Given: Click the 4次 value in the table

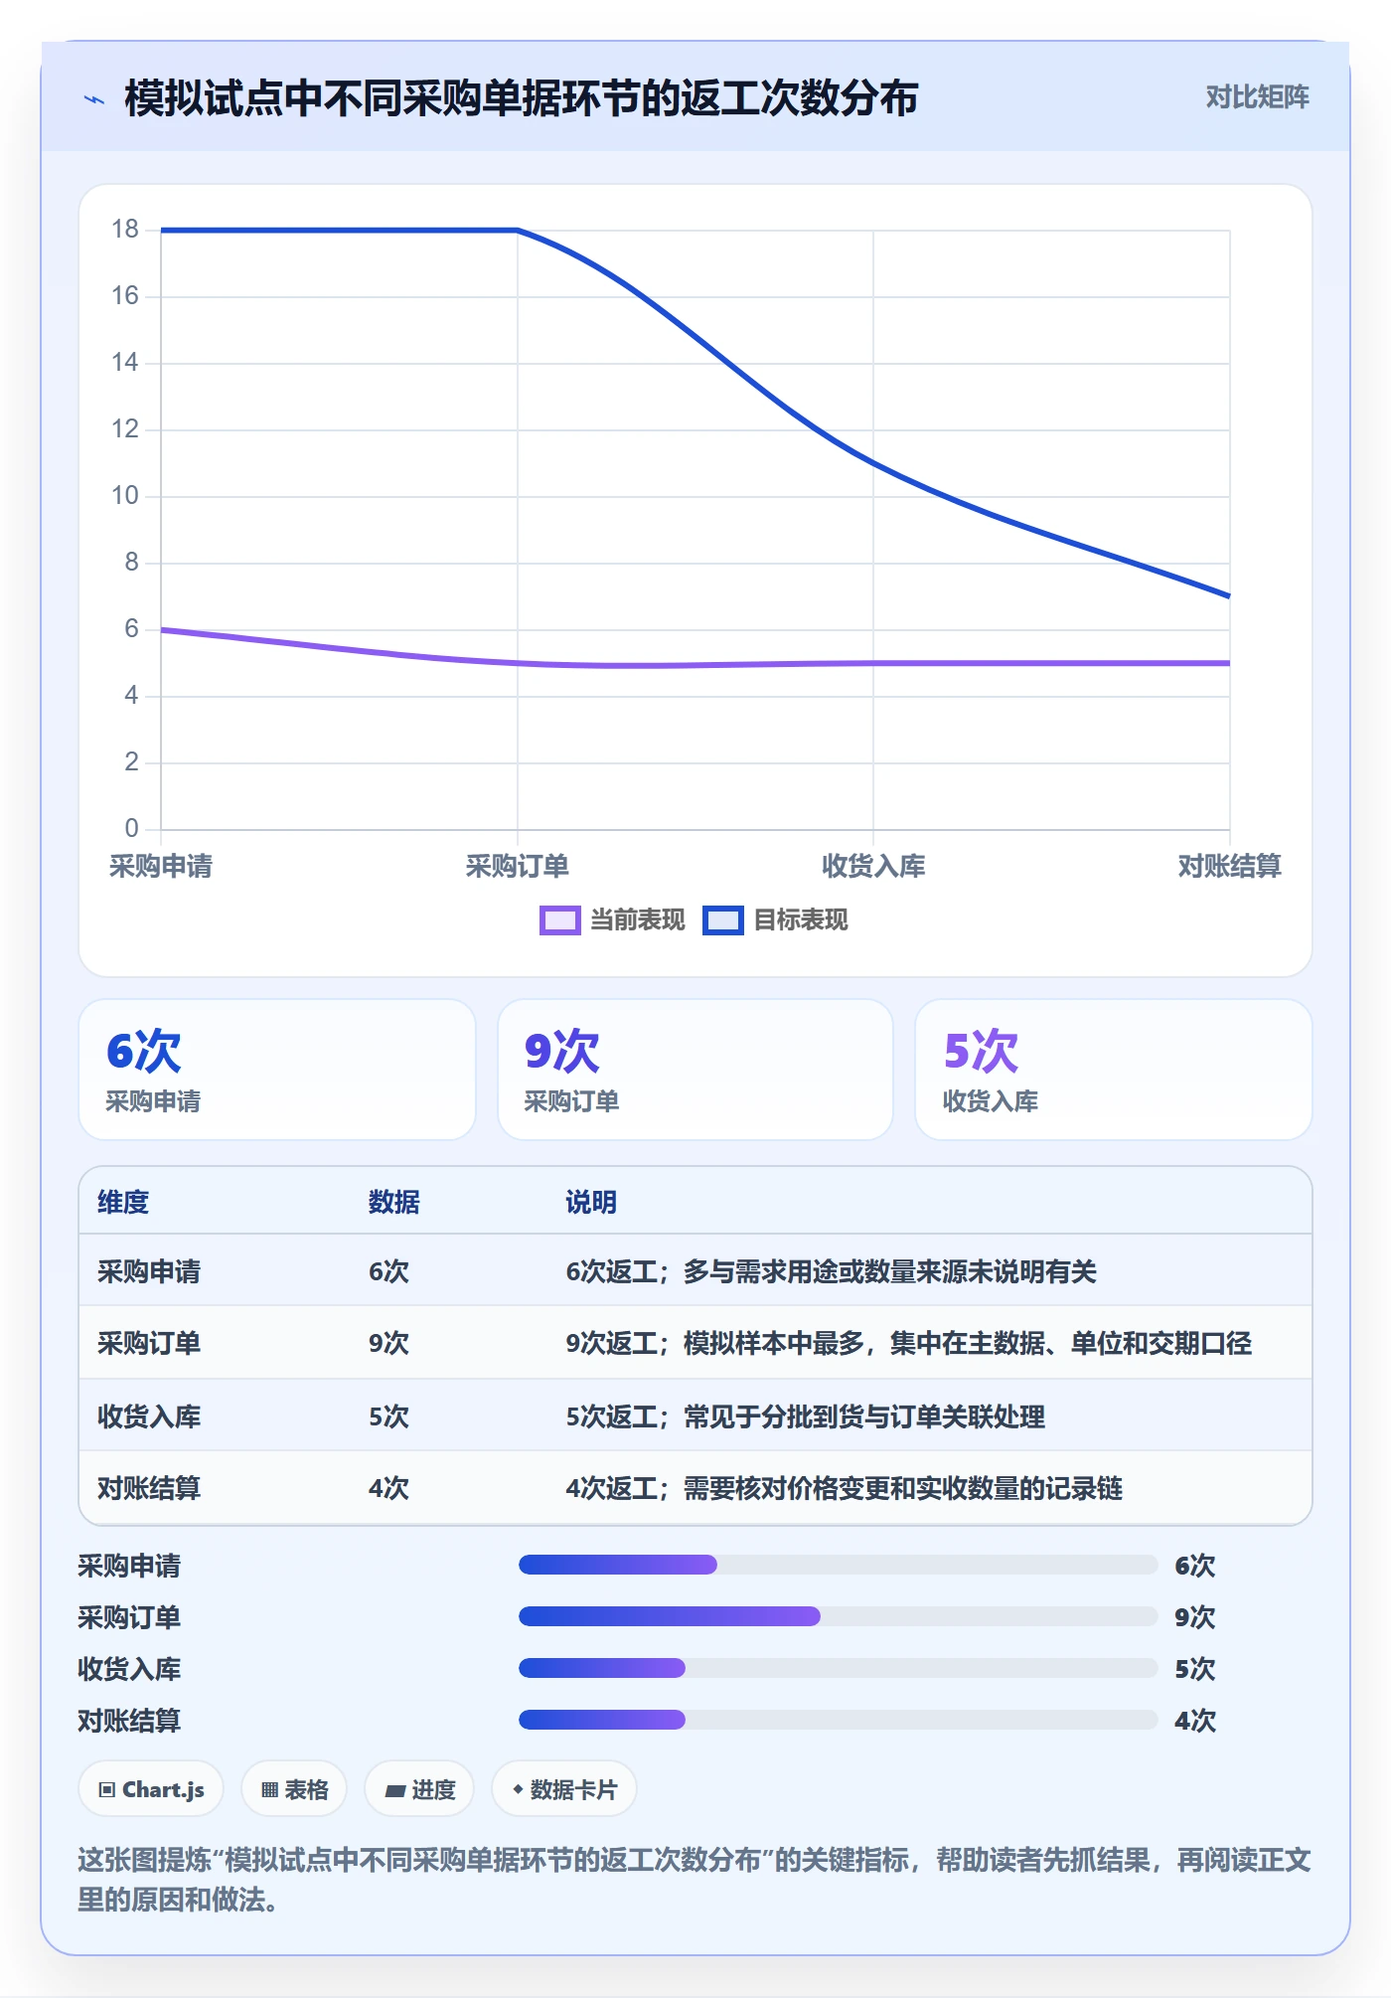Looking at the screenshot, I should pyautogui.click(x=388, y=1488).
